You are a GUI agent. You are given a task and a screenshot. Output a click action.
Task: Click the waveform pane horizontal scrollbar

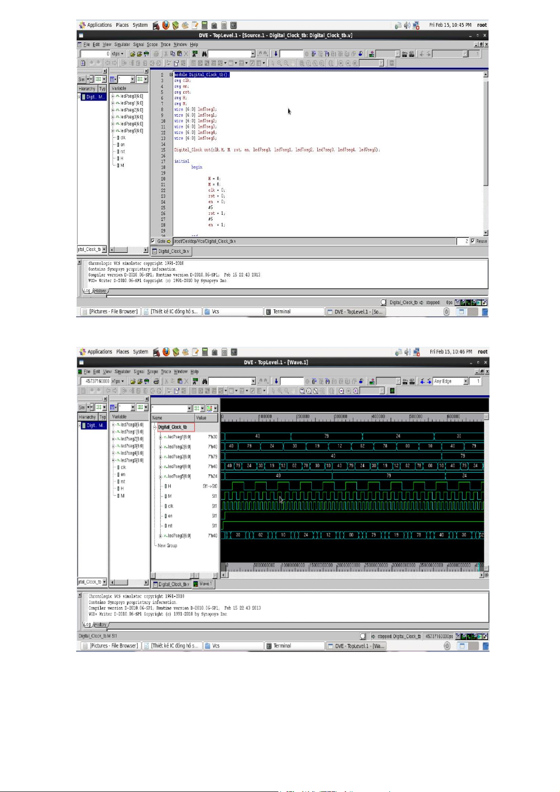click(352, 575)
